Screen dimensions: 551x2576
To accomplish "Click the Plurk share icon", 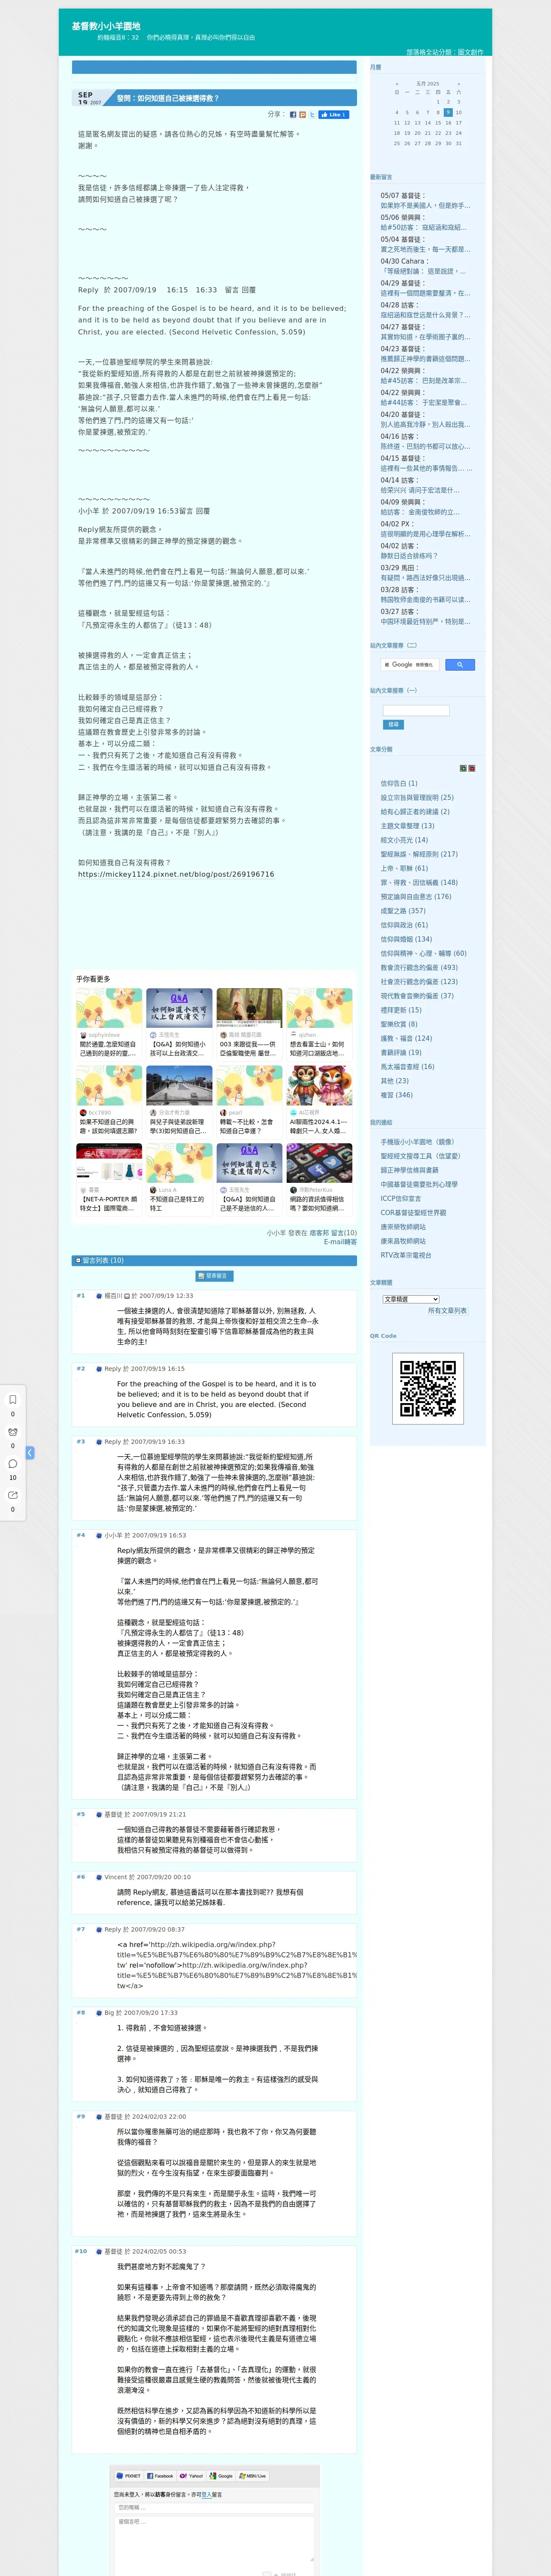I will pos(303,115).
